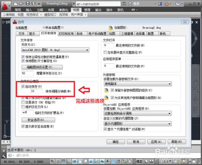
Task: Click the 临时文件的扩展名 input field
Action: pyautogui.click(x=27, y=112)
